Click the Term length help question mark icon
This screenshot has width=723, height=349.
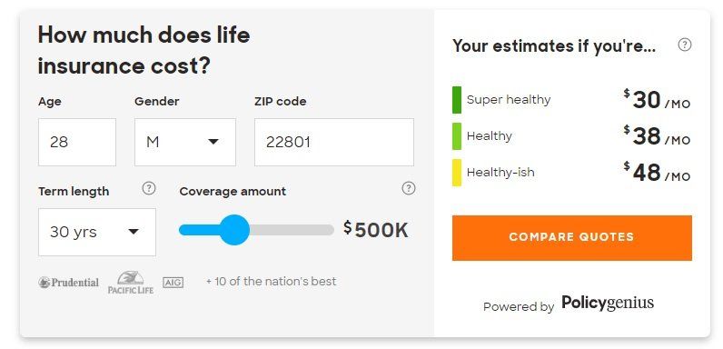pos(148,188)
